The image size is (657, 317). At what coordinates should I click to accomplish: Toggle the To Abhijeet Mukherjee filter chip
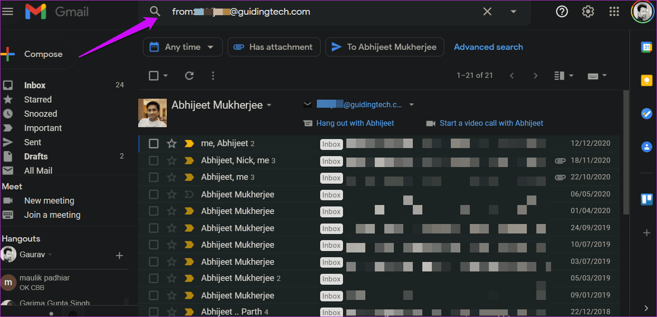coord(385,47)
